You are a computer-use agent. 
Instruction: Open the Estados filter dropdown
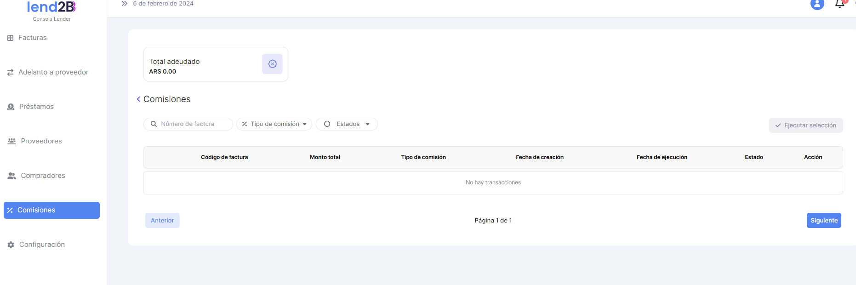coord(347,124)
